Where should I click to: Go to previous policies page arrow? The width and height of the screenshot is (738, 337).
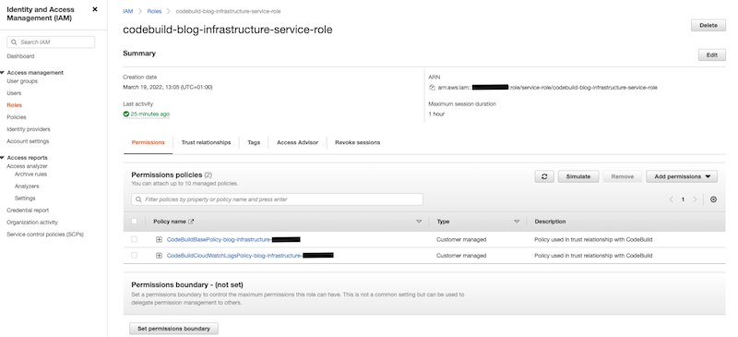pyautogui.click(x=672, y=199)
